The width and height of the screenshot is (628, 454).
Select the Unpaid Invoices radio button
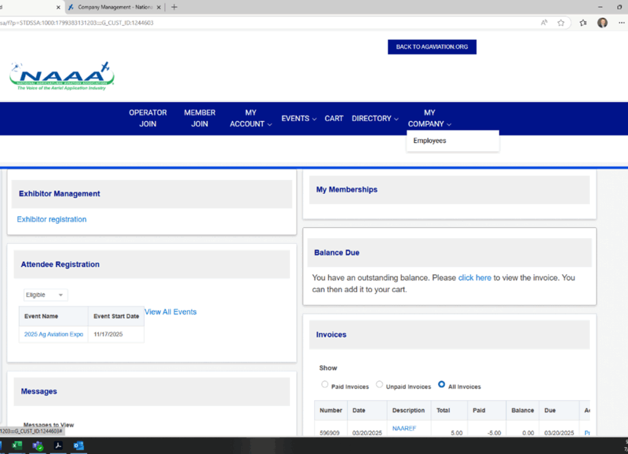tap(379, 384)
